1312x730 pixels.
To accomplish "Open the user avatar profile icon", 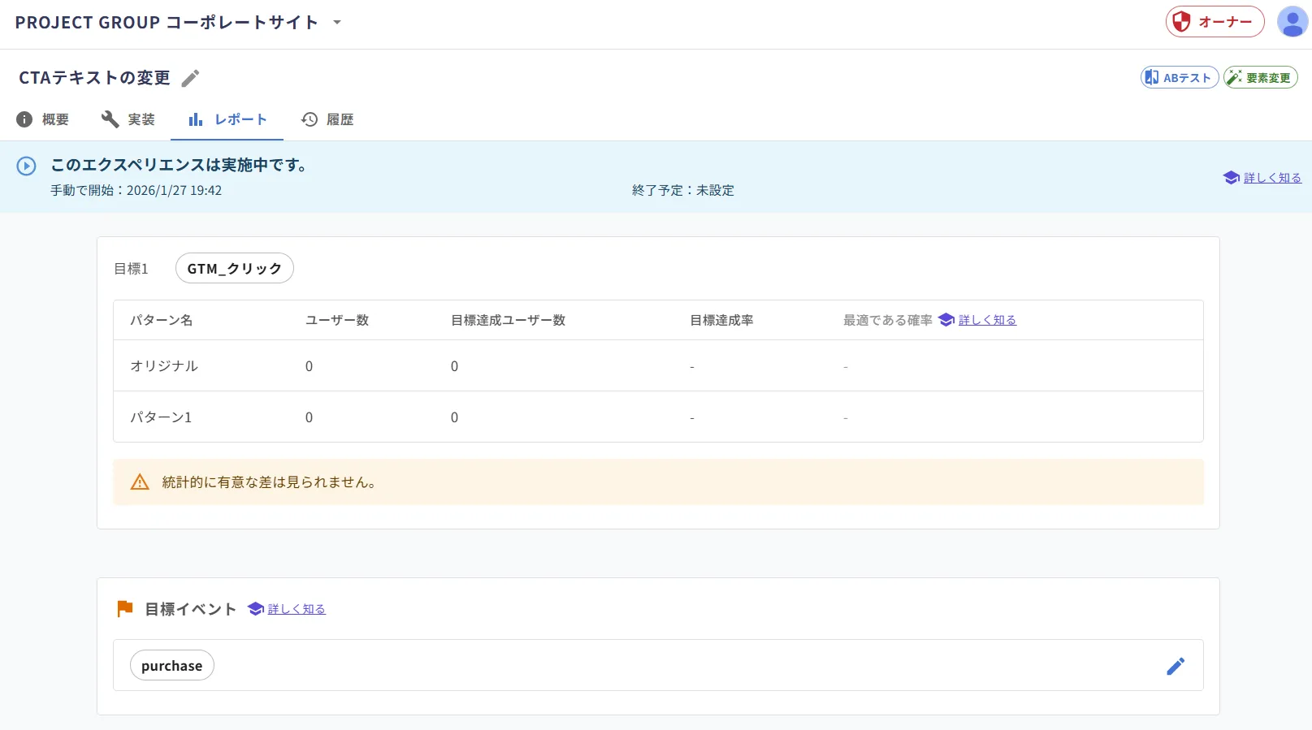I will [1292, 22].
